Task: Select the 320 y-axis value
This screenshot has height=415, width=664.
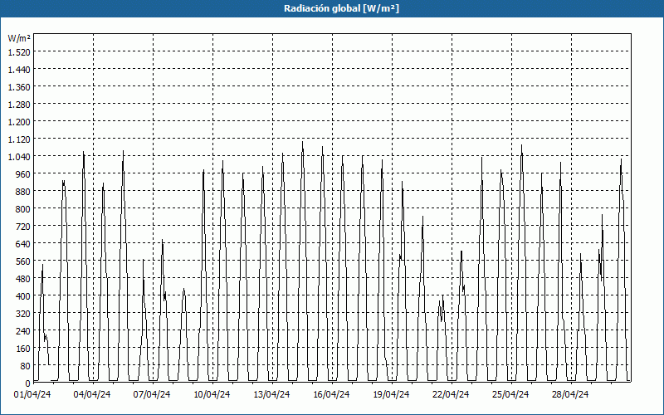Action: tap(24, 314)
